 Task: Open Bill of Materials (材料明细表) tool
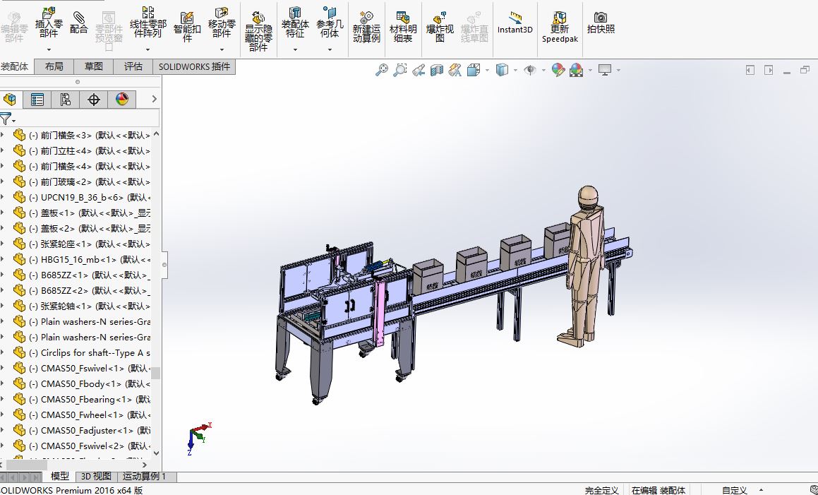click(403, 26)
